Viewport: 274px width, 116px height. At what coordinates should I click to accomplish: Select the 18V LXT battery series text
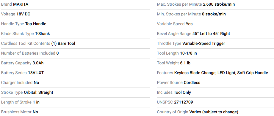(x=36, y=73)
